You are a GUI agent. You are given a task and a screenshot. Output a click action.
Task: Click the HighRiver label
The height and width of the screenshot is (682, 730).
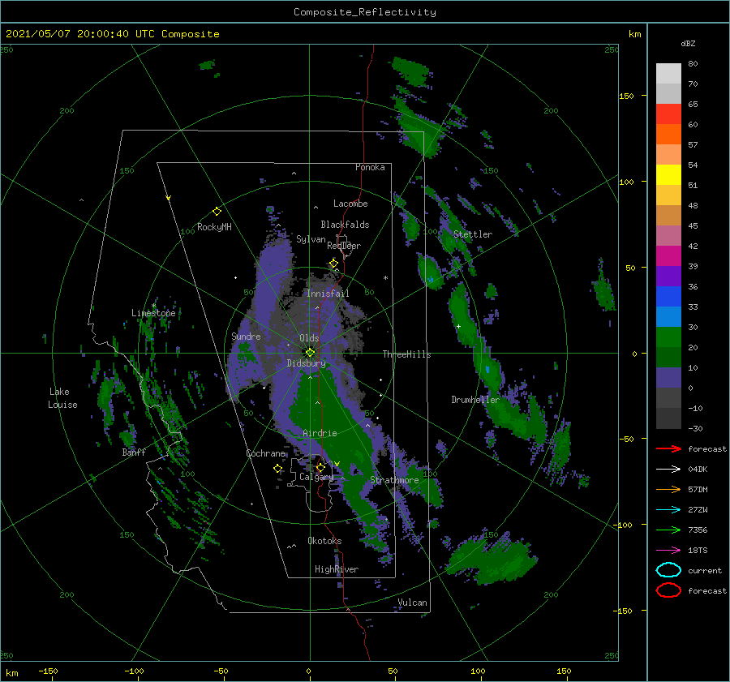click(x=337, y=569)
